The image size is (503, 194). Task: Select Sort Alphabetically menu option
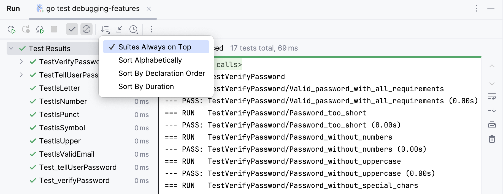pyautogui.click(x=150, y=60)
